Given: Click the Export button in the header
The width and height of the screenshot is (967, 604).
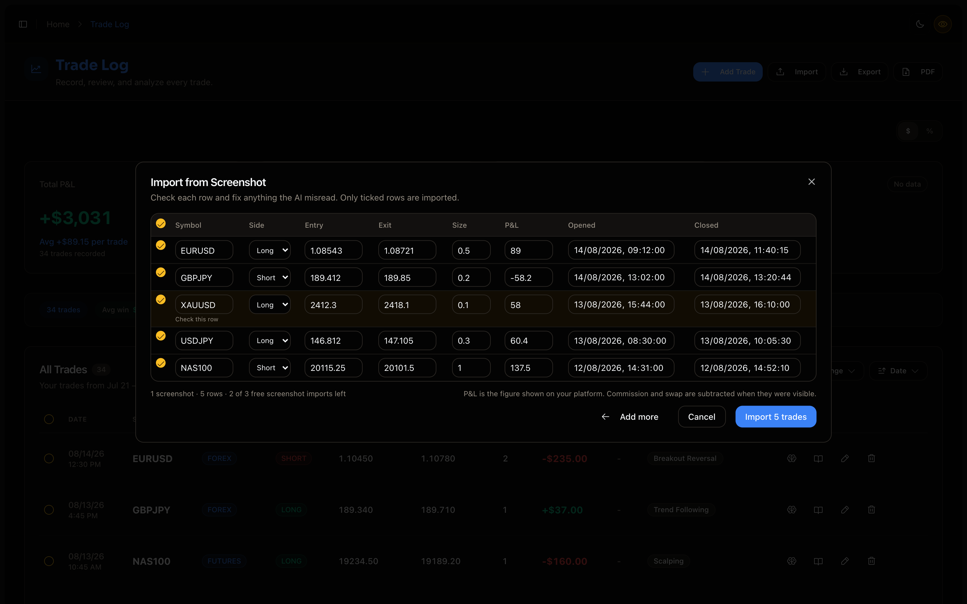Looking at the screenshot, I should pos(859,72).
